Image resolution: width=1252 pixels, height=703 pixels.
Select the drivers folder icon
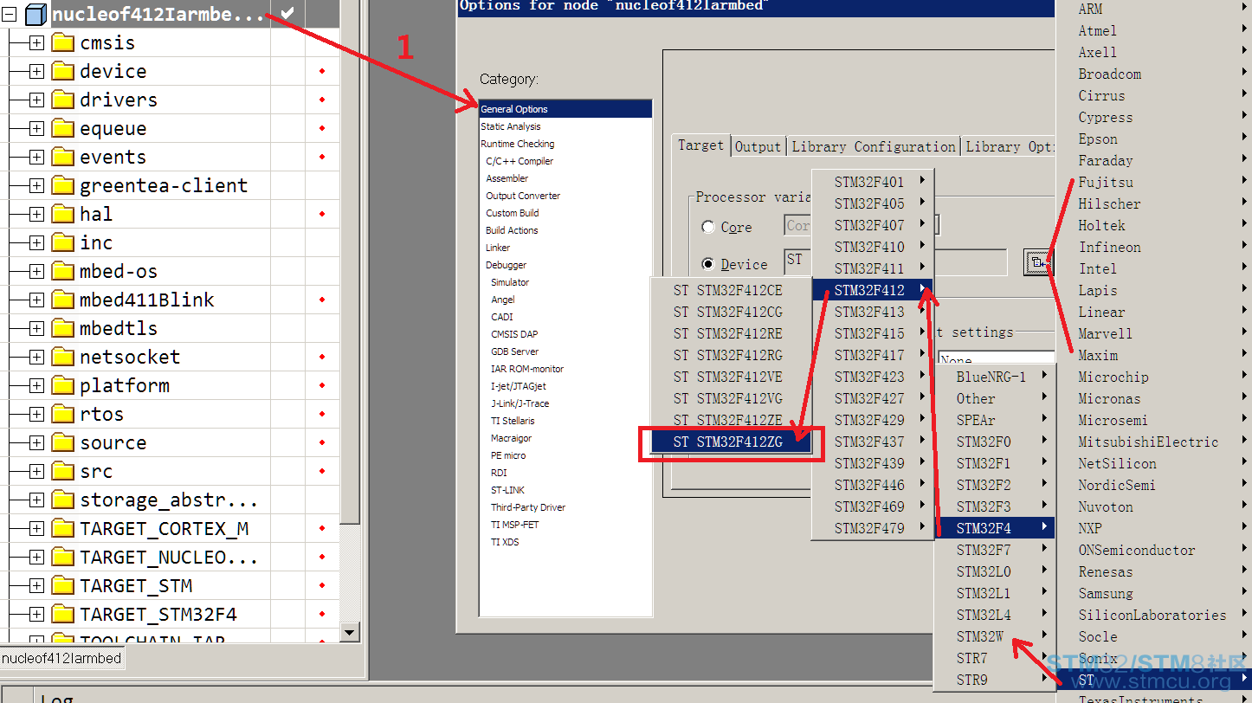pos(62,100)
